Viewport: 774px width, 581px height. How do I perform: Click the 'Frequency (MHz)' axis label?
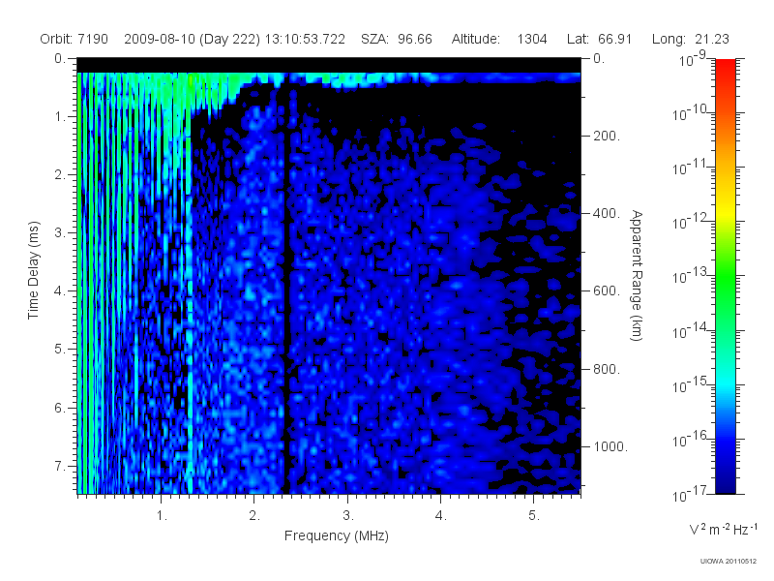[337, 536]
